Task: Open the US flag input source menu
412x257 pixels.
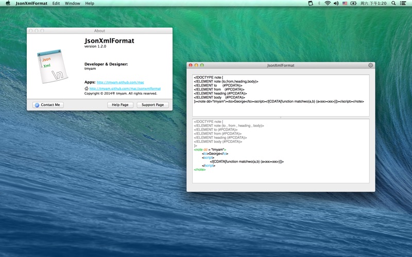Action: tap(345, 3)
